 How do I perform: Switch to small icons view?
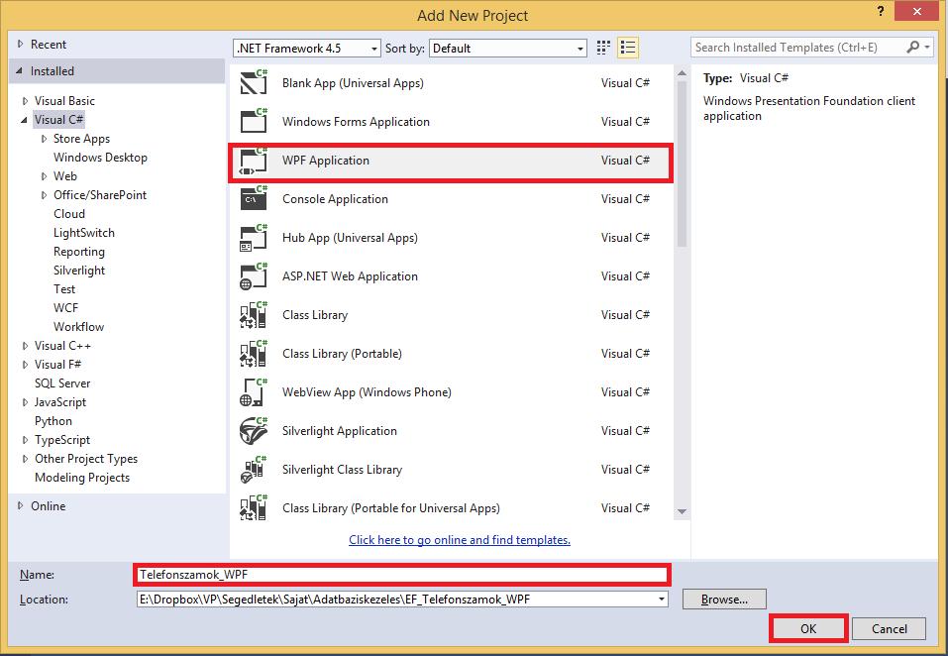603,48
